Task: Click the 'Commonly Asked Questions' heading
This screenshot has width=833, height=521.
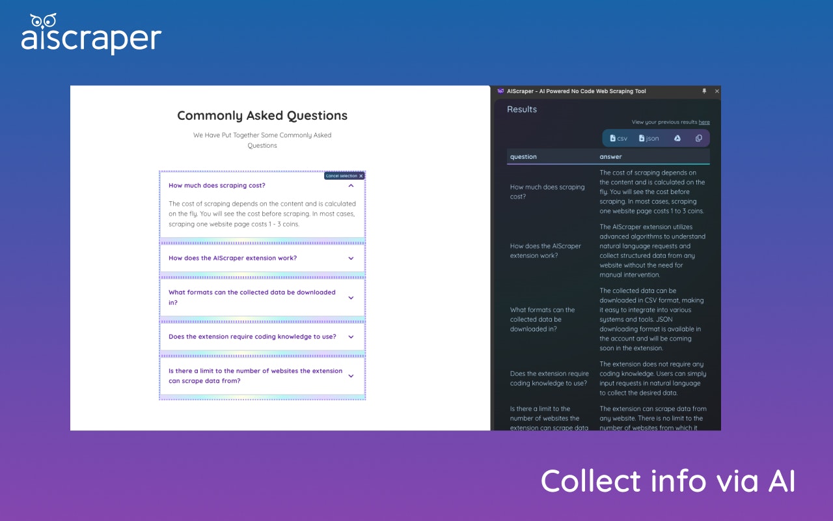Action: [262, 115]
